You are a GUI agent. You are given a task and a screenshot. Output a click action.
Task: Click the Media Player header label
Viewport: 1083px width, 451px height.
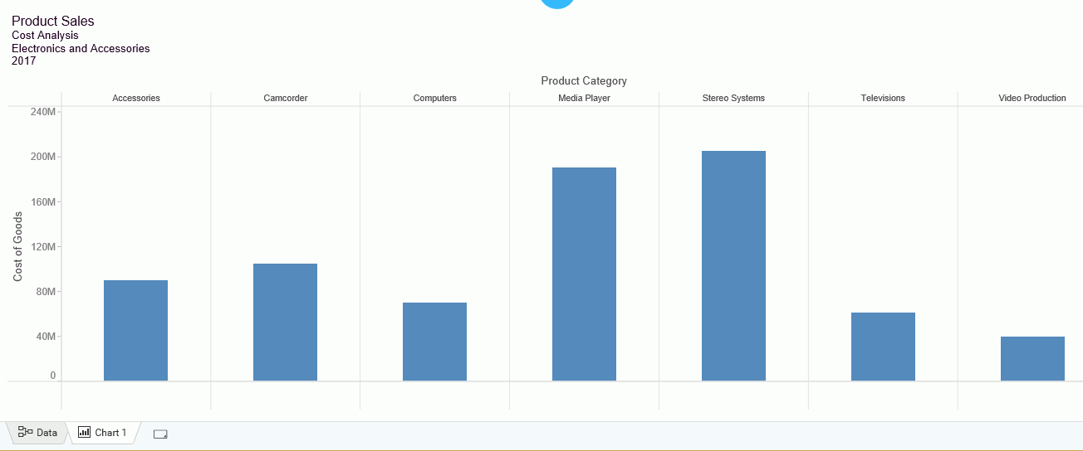point(584,98)
